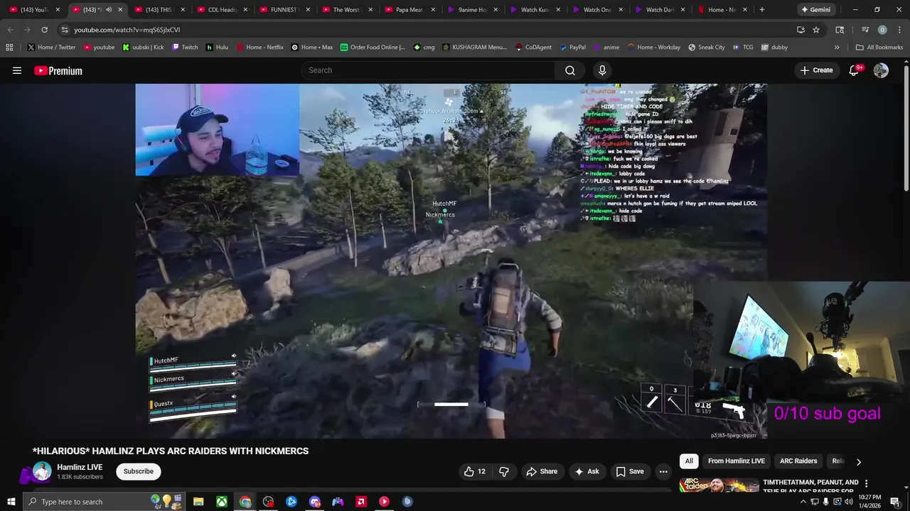Click the YouTube Premium logo
This screenshot has width=910, height=511.
[58, 70]
